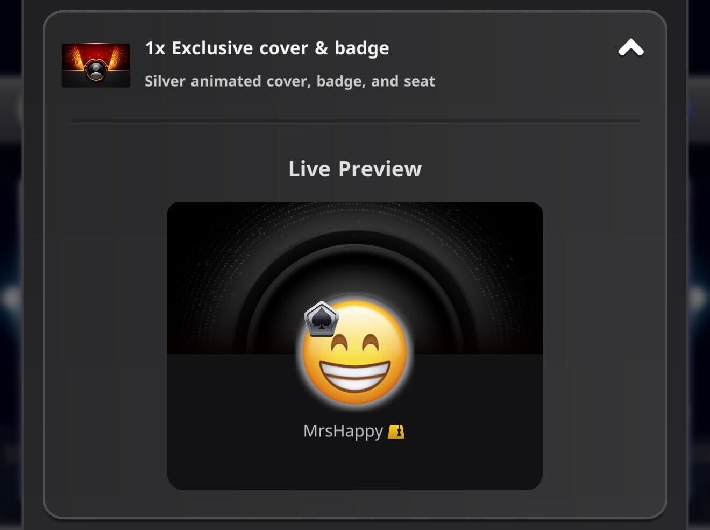Image resolution: width=710 pixels, height=530 pixels.
Task: Click the Live Preview heading
Action: pyautogui.click(x=355, y=169)
